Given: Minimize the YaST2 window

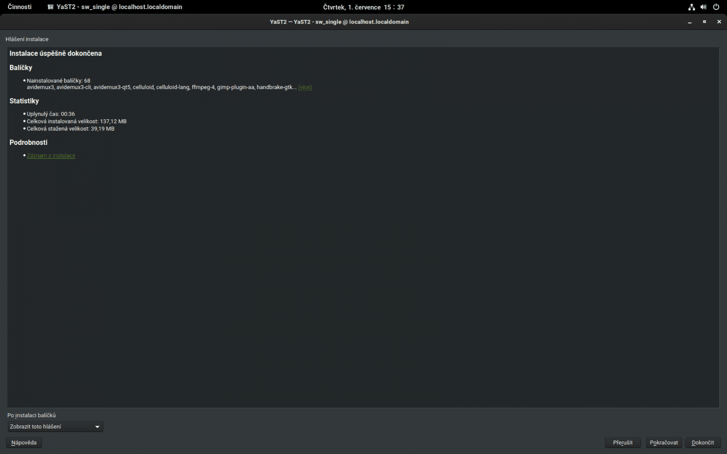Looking at the screenshot, I should click(x=690, y=21).
